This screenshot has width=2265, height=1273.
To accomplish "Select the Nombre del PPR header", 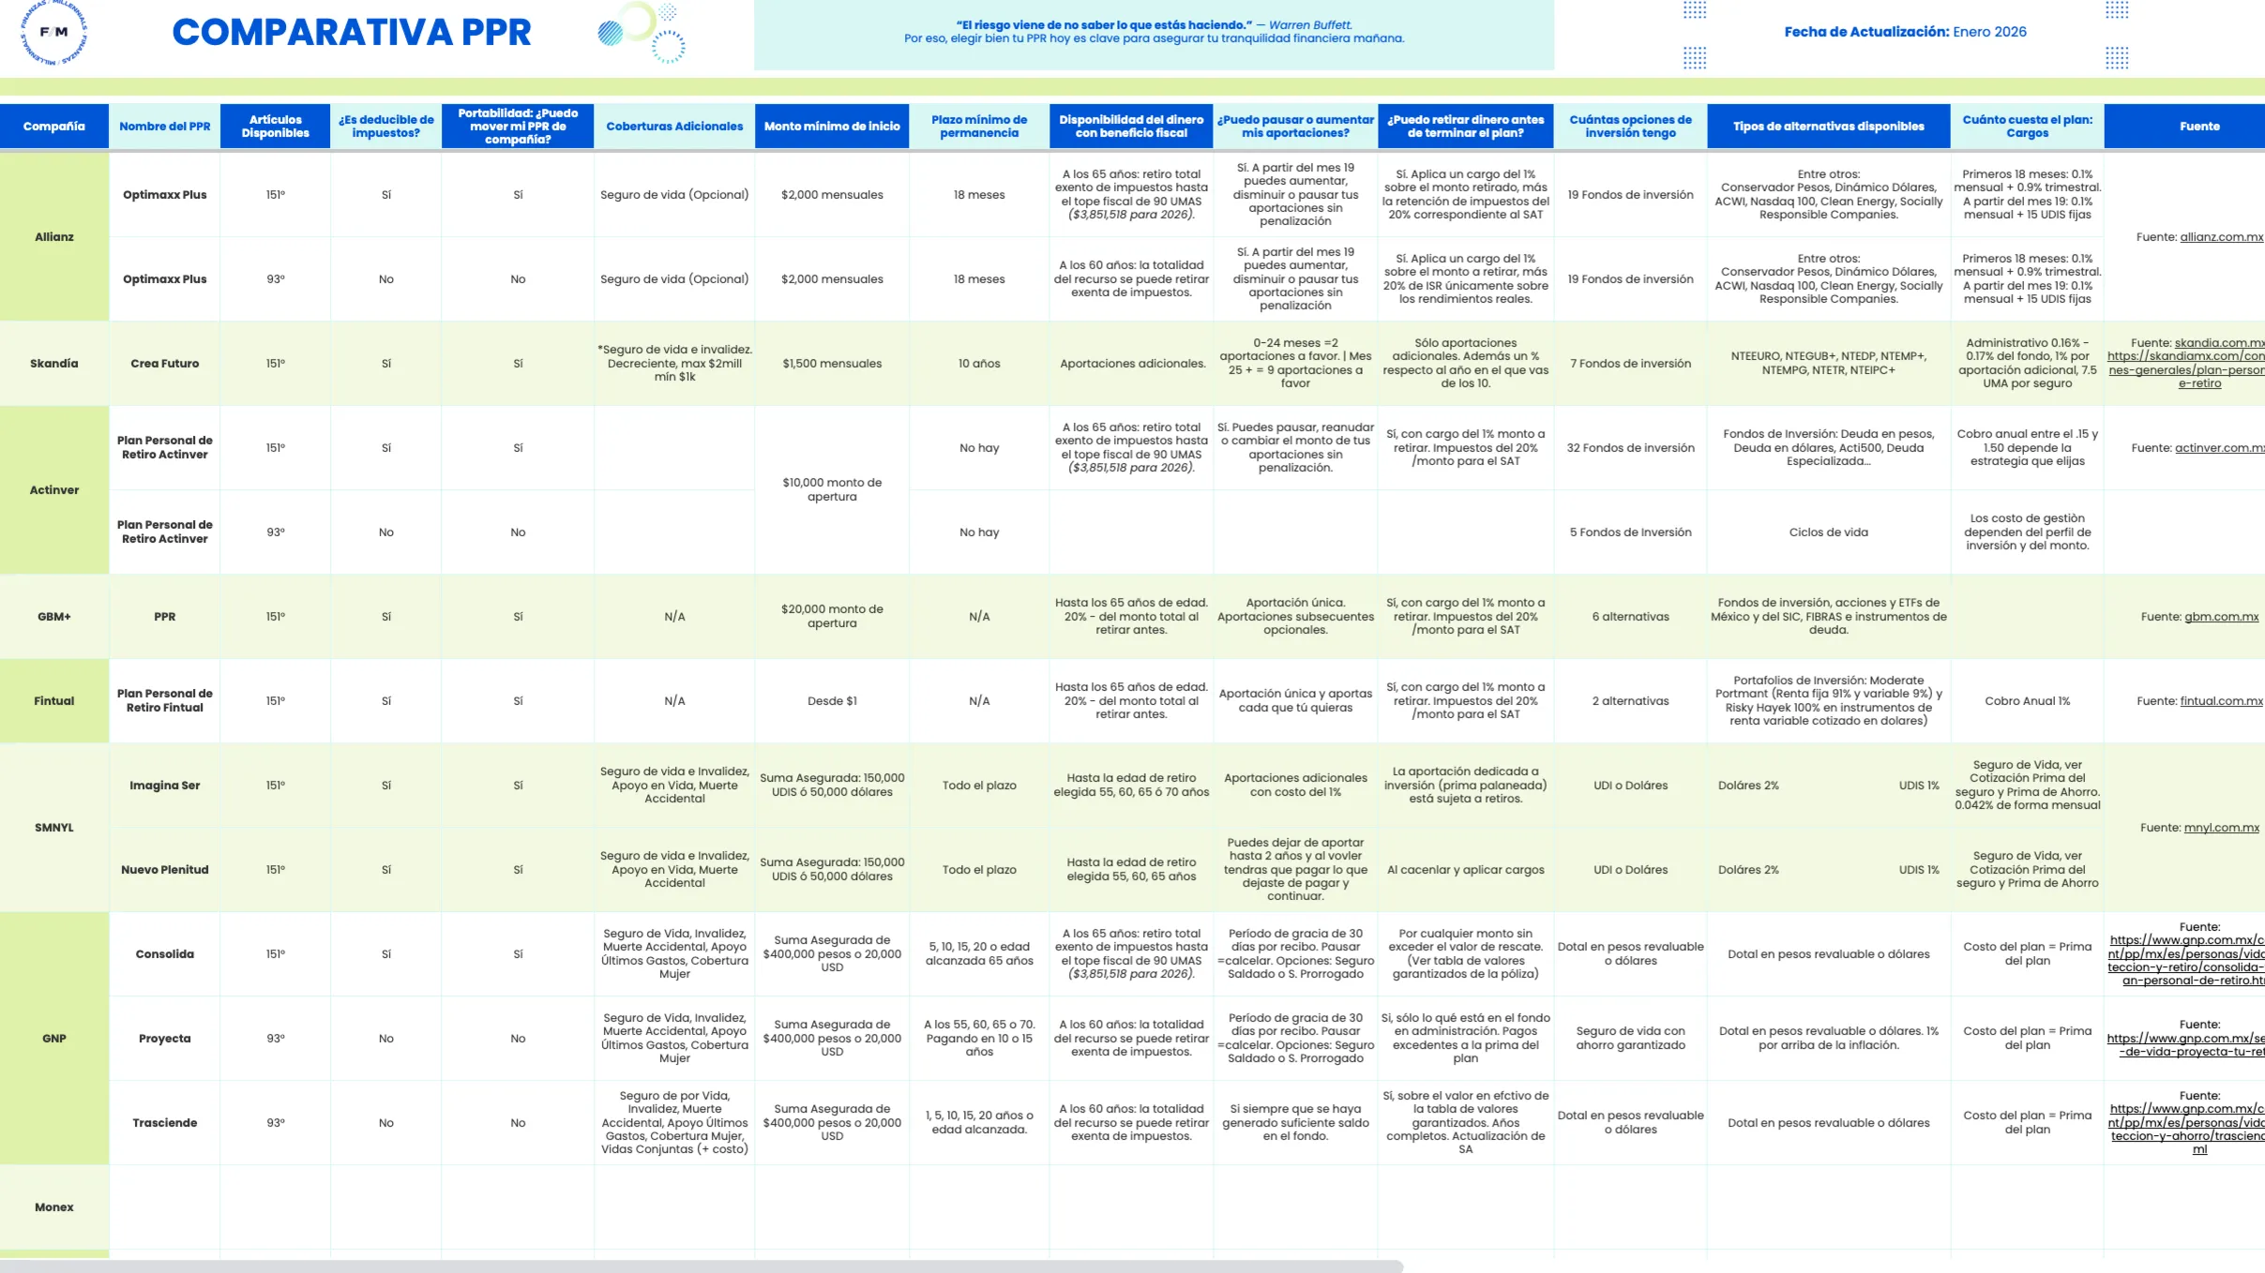I will (165, 127).
